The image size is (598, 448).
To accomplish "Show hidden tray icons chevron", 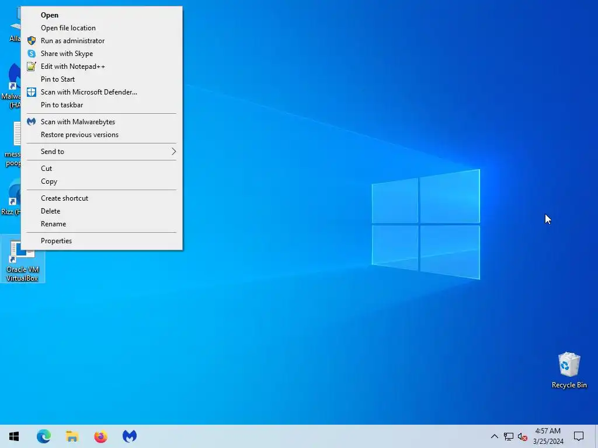I will [494, 436].
